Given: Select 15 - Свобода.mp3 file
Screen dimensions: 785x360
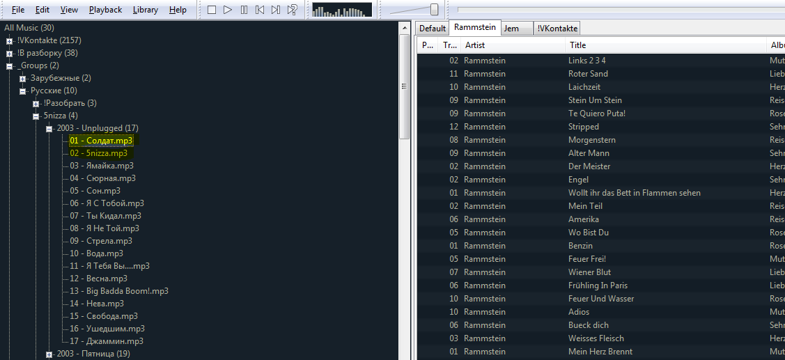Looking at the screenshot, I should pos(104,316).
